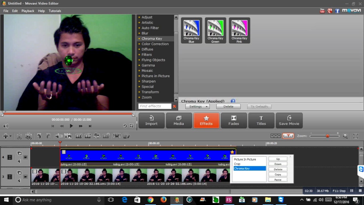
Task: Play the preview video
Action: [x=71, y=126]
